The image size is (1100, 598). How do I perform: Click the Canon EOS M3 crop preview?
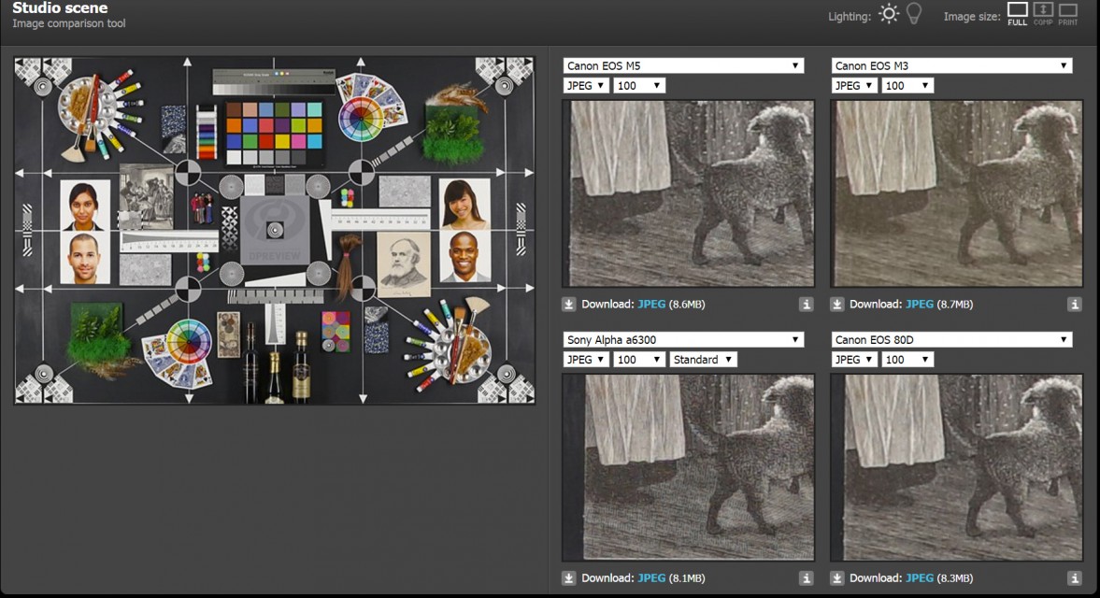pos(957,193)
